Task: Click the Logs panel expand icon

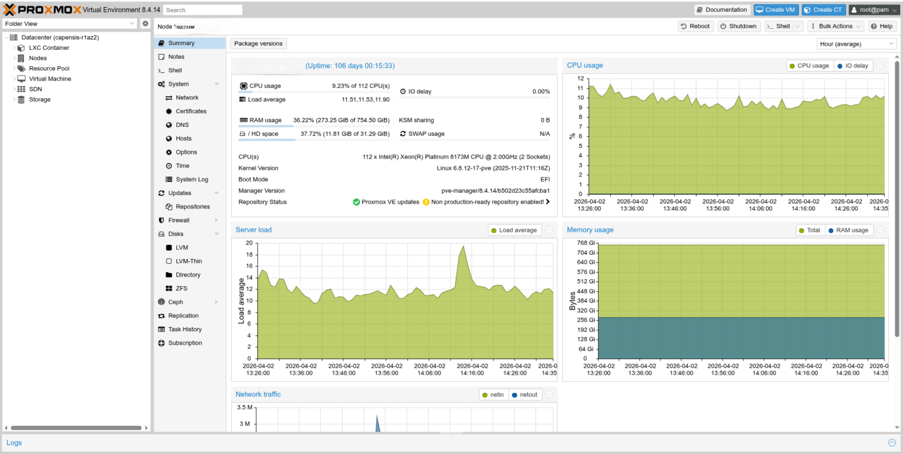Action: tap(892, 443)
